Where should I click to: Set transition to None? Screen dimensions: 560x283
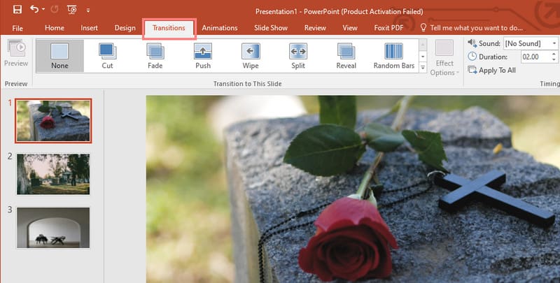point(59,56)
